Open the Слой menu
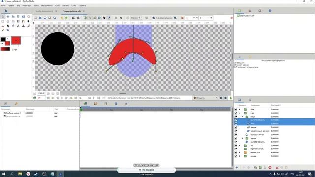315x177 pixels. pyautogui.click(x=57, y=6)
